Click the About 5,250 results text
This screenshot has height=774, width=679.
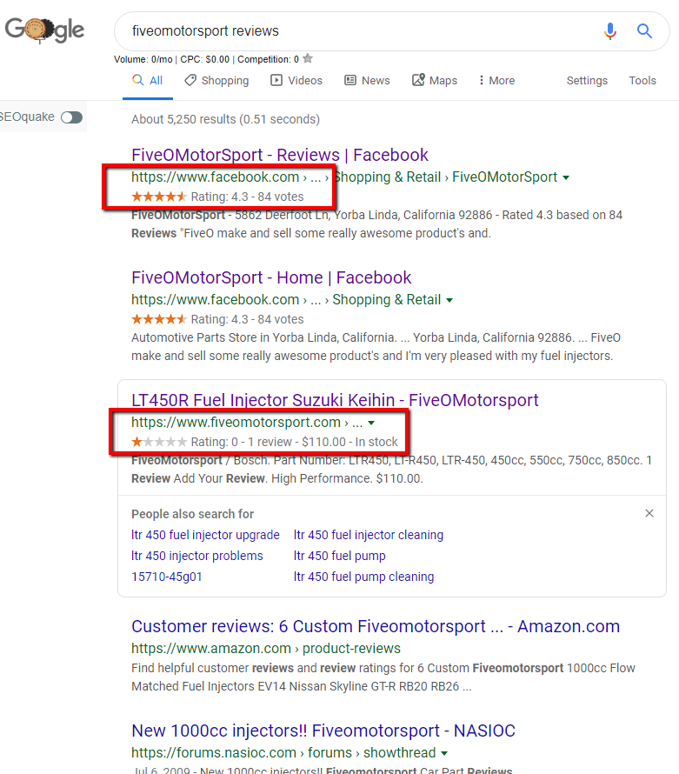(x=225, y=119)
